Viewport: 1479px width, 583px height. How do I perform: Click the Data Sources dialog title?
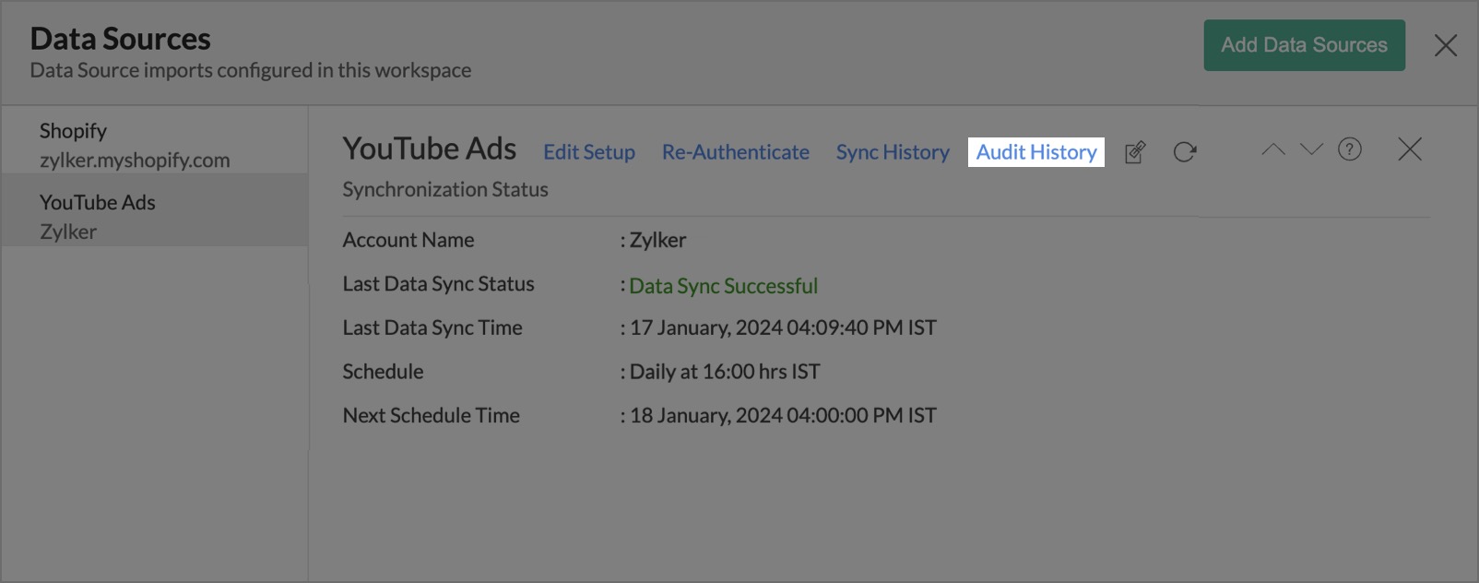[121, 39]
